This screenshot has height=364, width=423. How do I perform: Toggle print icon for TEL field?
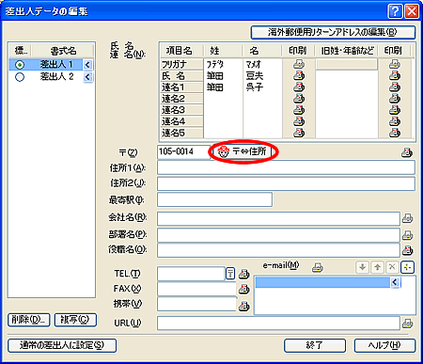243,274
